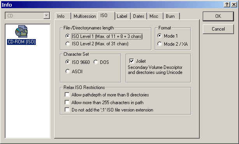Select Mode 1 format
239x144 pixels.
[167, 36]
